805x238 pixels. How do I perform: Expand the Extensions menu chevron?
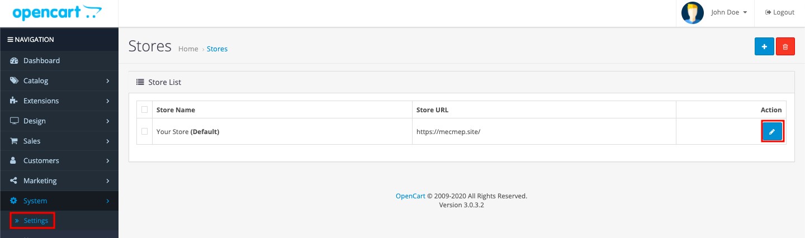pos(107,101)
